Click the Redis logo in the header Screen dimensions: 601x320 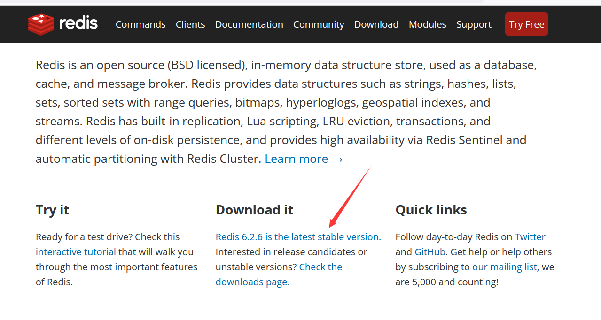click(x=63, y=23)
